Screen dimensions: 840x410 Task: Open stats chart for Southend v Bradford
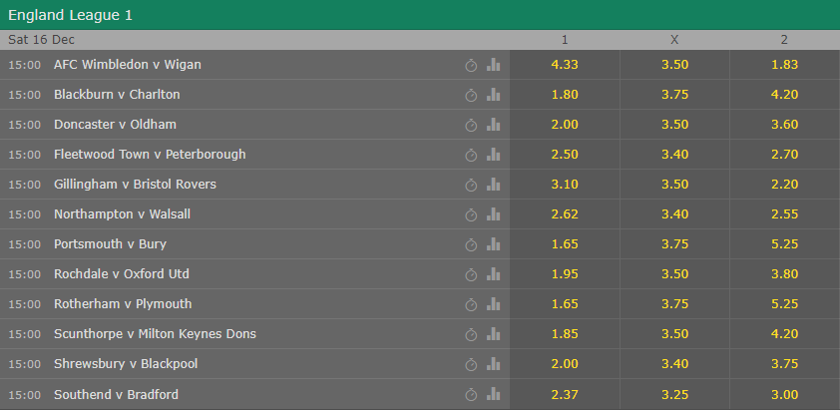[x=494, y=395]
